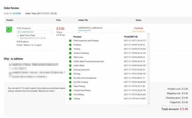This screenshot has height=118, width=192.
Task: Click the Gerber File column header
Action: click(83, 20)
